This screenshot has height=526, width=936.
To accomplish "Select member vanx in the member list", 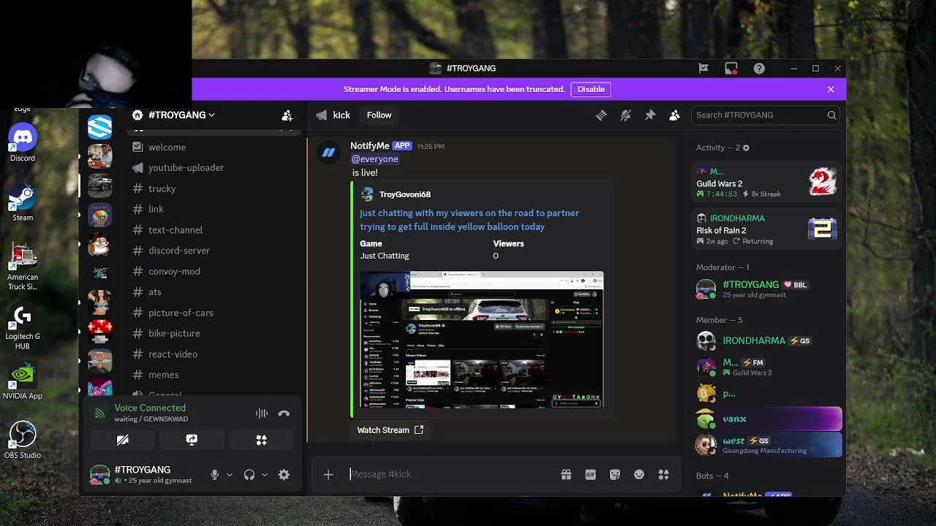I will (x=766, y=419).
